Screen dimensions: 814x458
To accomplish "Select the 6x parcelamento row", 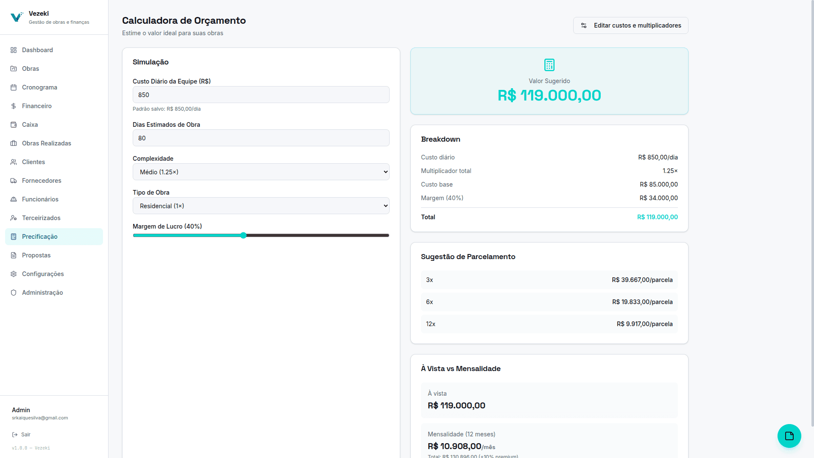I will point(549,302).
